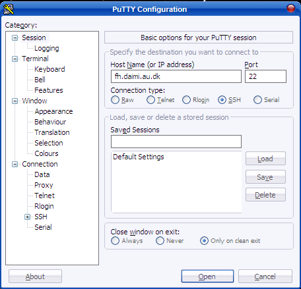This screenshot has height=289, width=301.
Task: Choose Telnet as the connection type
Action: [150, 100]
